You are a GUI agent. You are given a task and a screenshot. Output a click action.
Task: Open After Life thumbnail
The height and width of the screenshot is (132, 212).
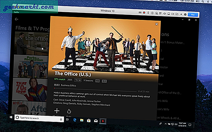point(29,108)
